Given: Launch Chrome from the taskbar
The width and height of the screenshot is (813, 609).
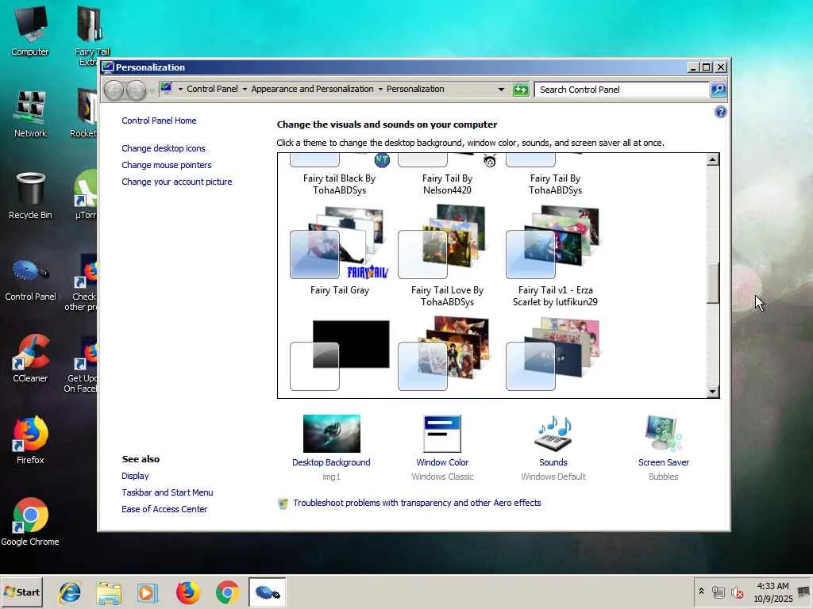Looking at the screenshot, I should point(227,592).
